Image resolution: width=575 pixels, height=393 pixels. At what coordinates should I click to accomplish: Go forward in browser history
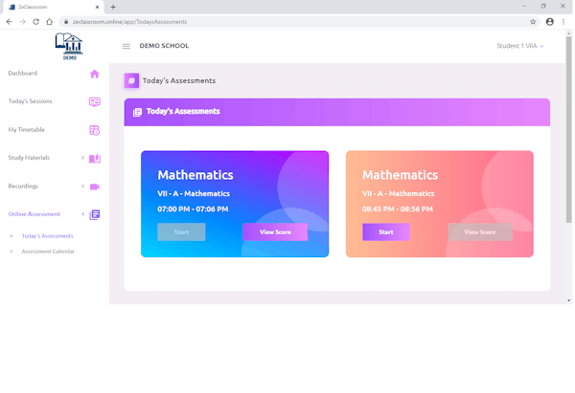[23, 22]
